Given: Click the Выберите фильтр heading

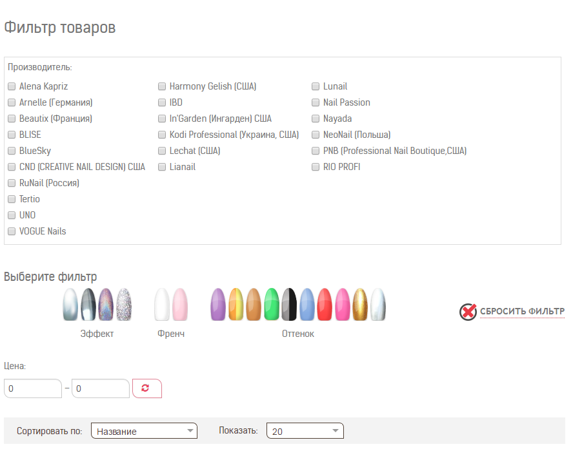Looking at the screenshot, I should pyautogui.click(x=50, y=276).
